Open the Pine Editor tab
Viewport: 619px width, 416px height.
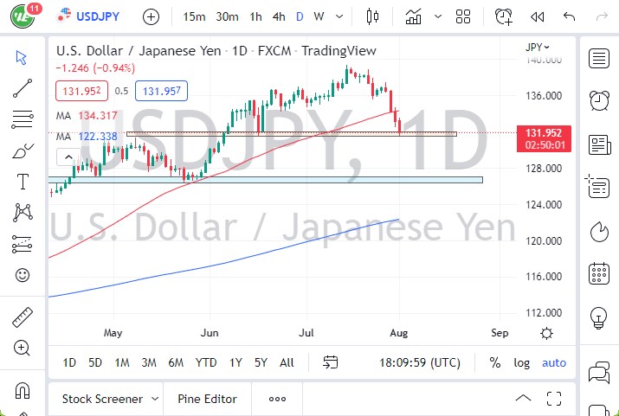pos(207,399)
